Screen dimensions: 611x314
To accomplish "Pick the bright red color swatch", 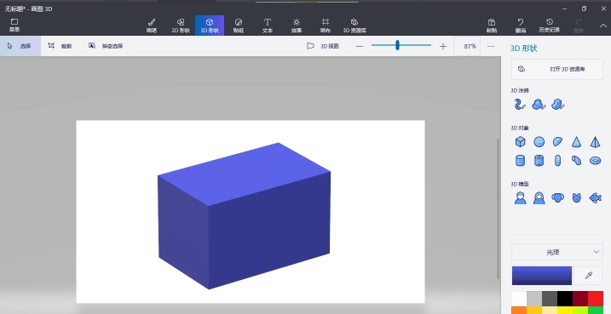I will pos(595,299).
